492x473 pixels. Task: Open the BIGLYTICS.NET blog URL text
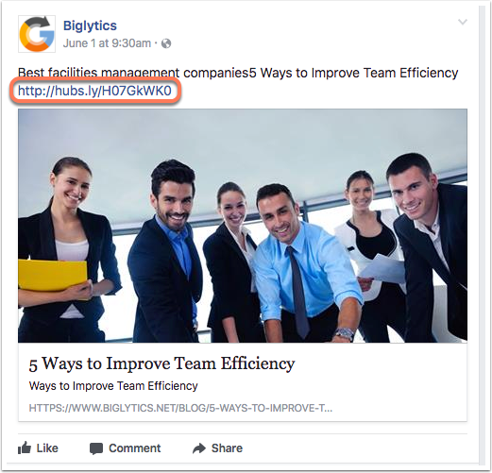pyautogui.click(x=180, y=408)
